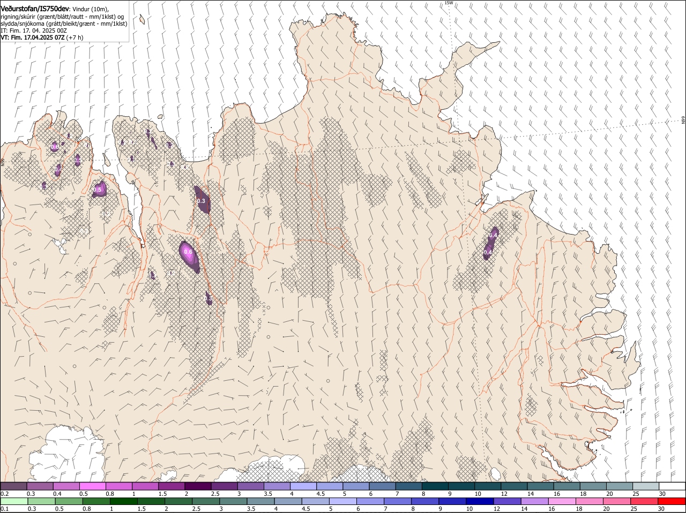The image size is (686, 513).
Task: Pick the pink 18 swatch in the rain legend
Action: [589, 501]
